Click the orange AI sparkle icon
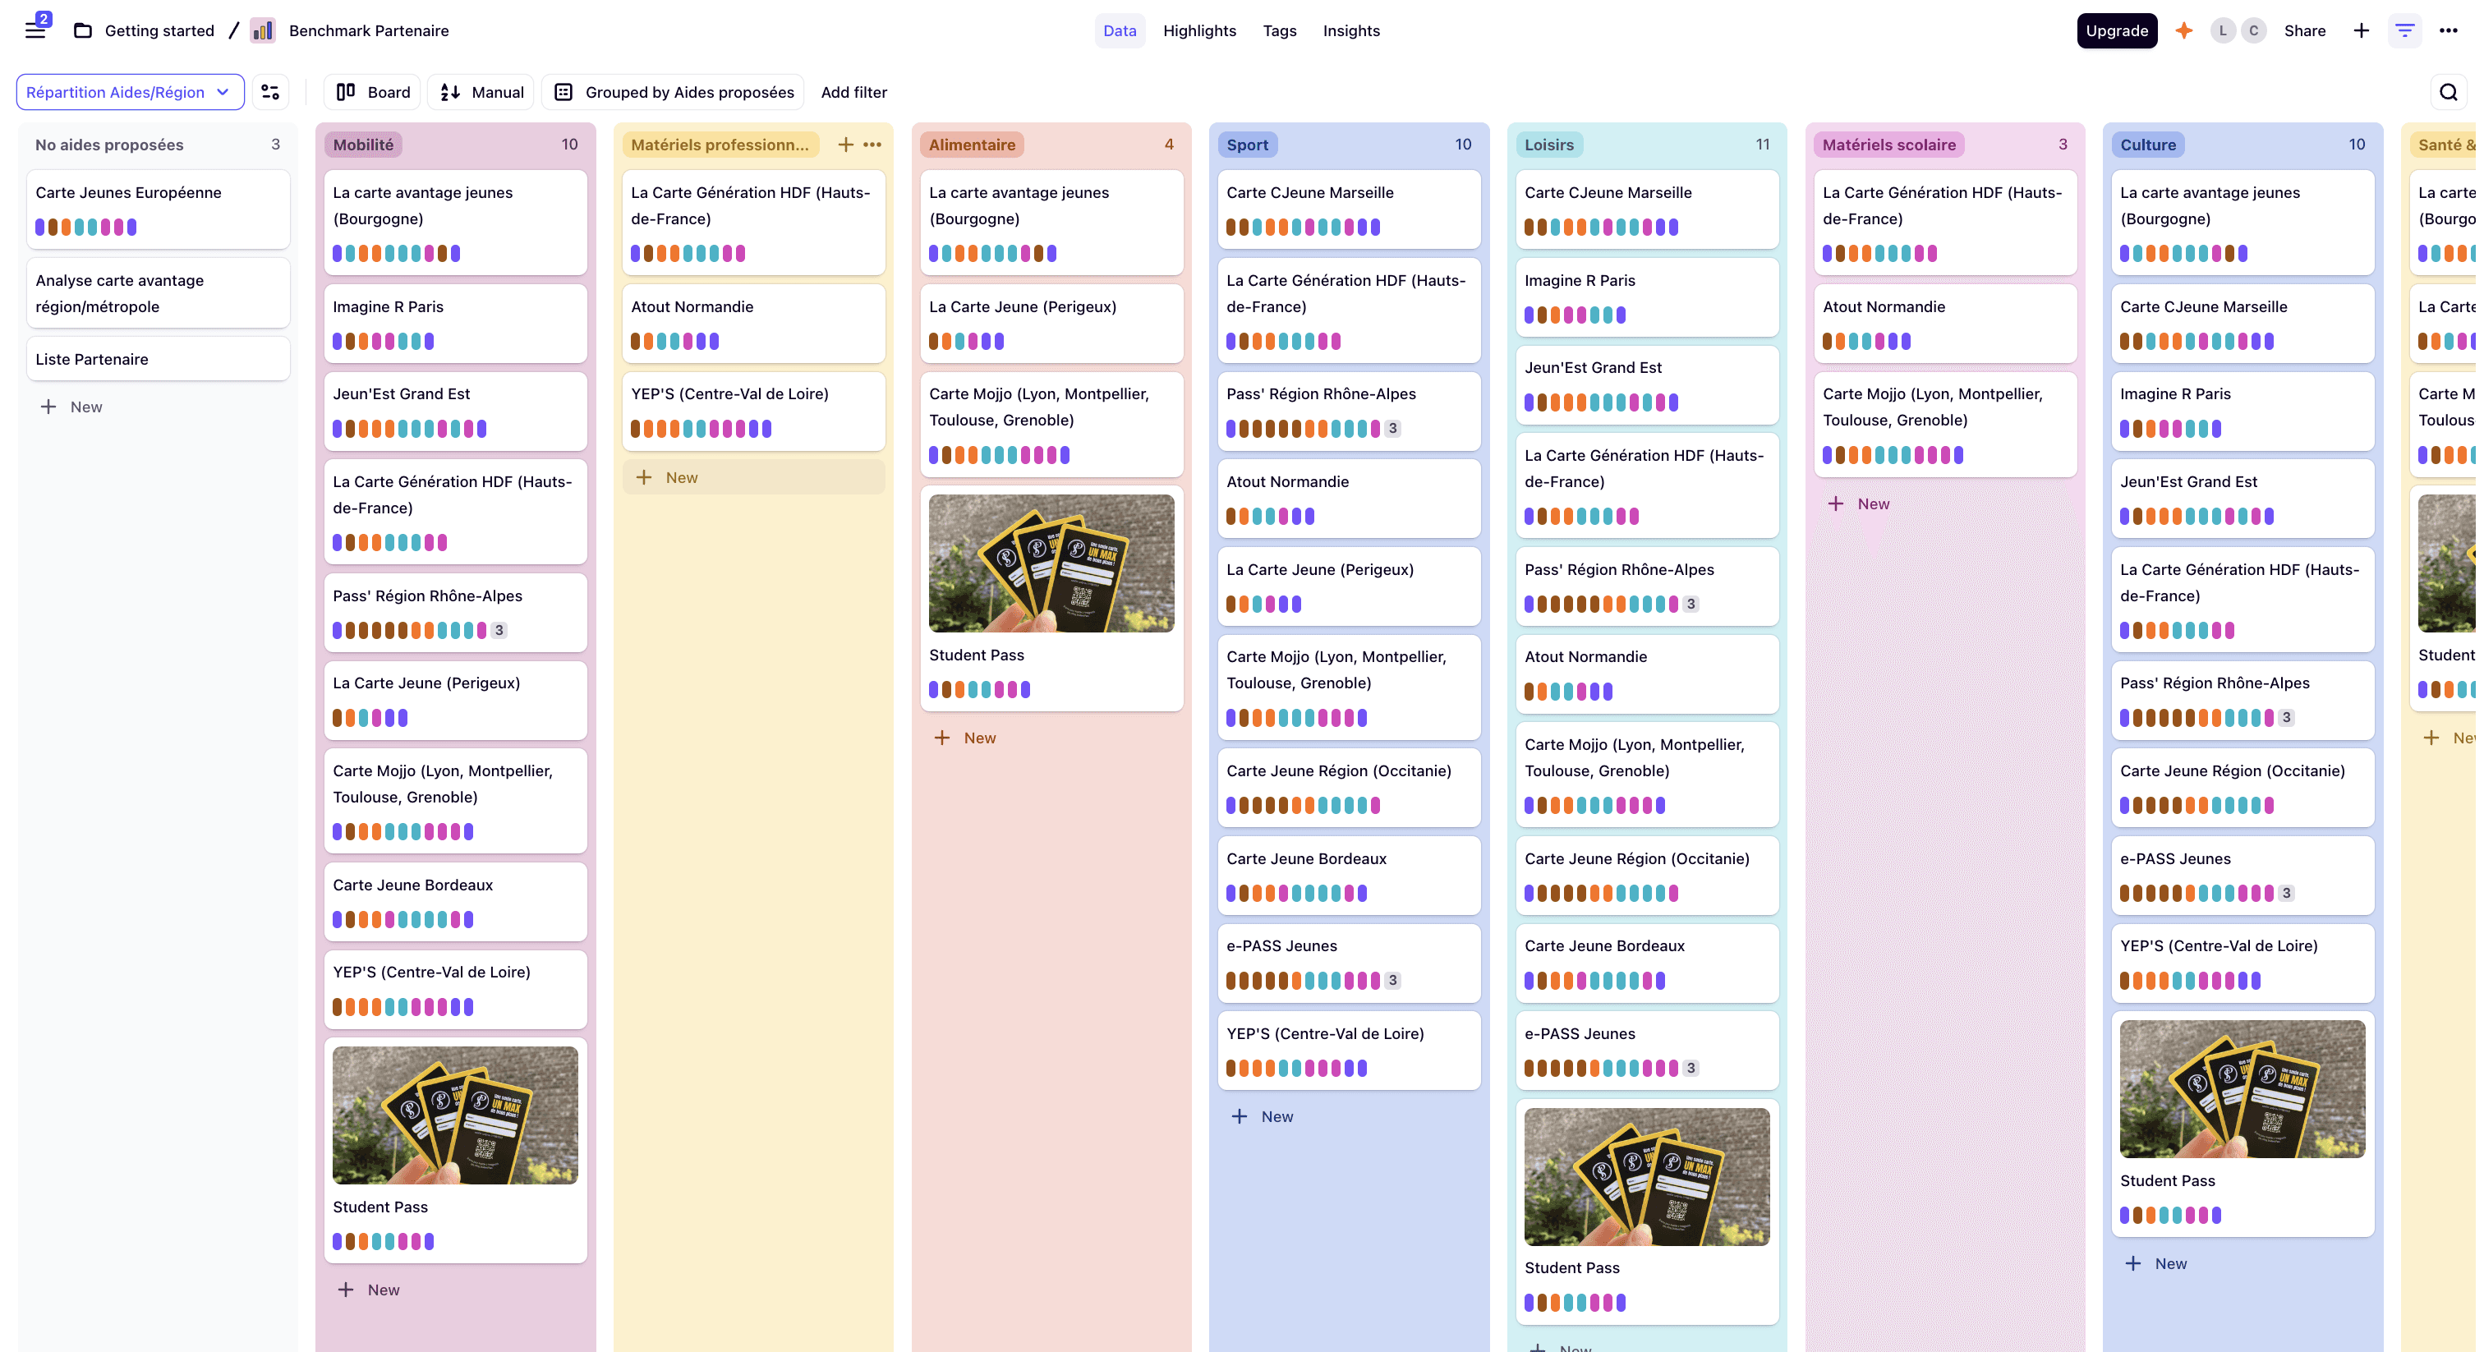The width and height of the screenshot is (2484, 1352). click(2184, 31)
